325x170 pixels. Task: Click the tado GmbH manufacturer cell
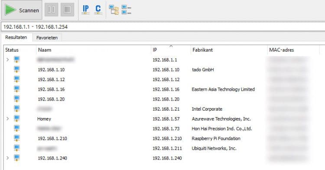click(x=203, y=70)
